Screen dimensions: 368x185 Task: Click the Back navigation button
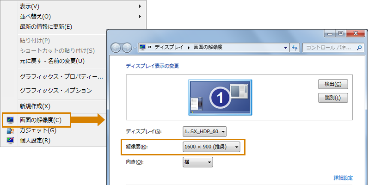(116, 48)
